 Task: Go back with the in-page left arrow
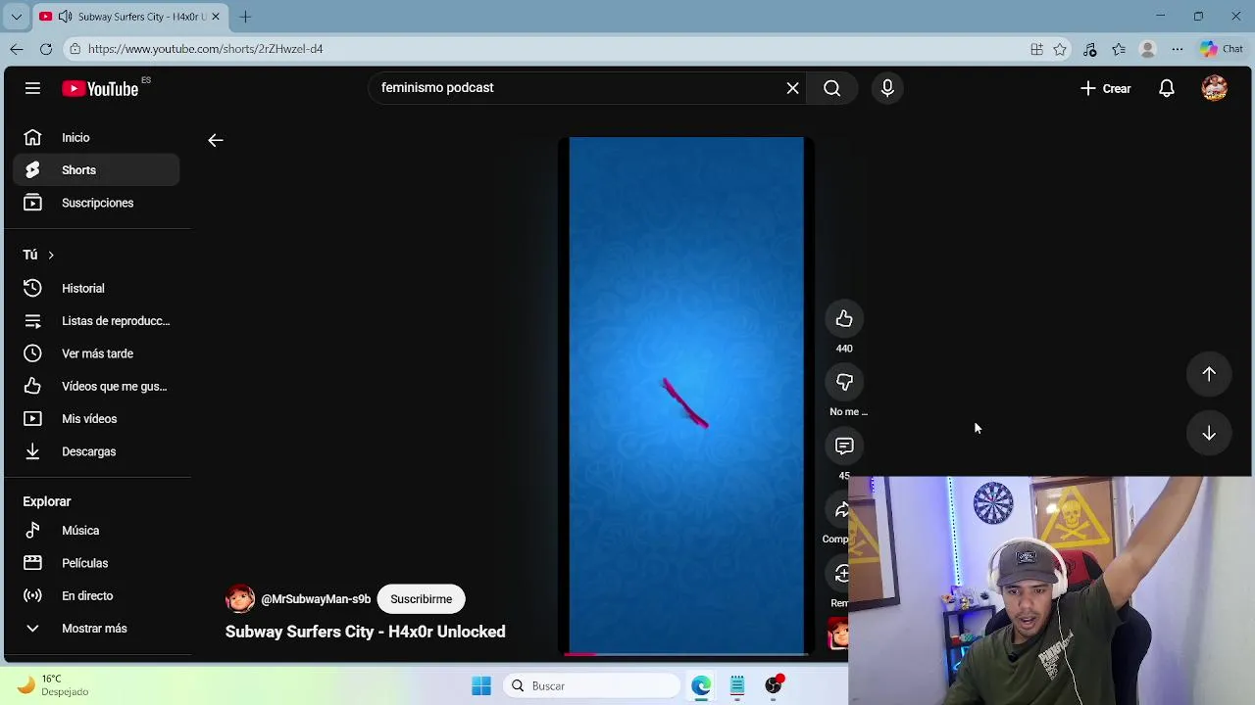tap(216, 140)
